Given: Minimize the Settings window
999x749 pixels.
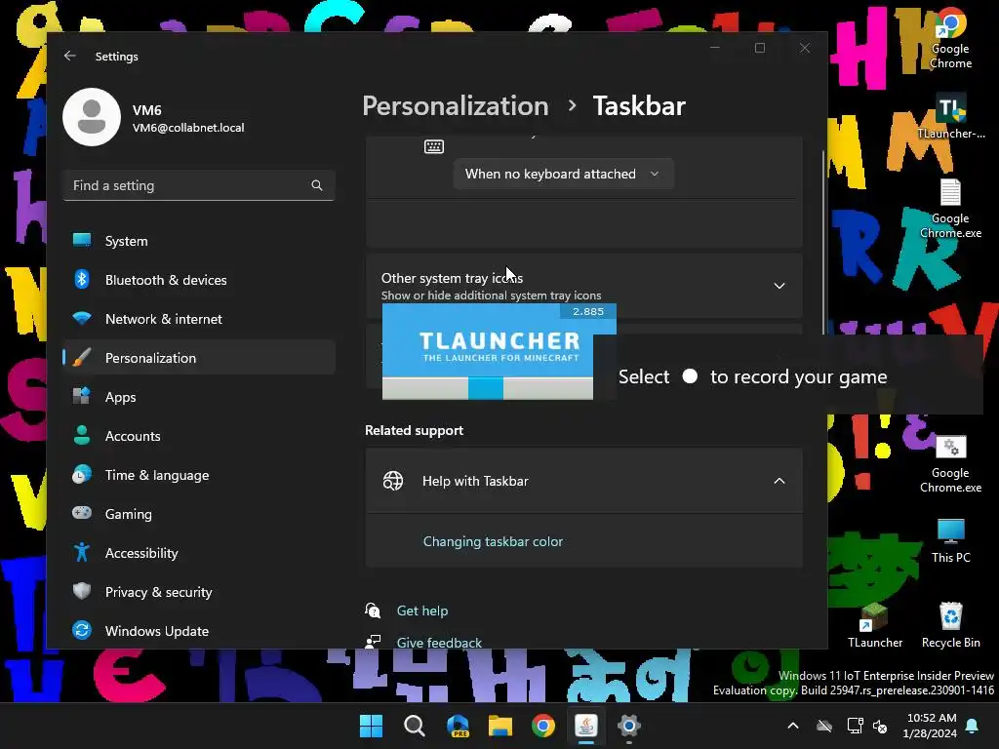Looking at the screenshot, I should [715, 48].
